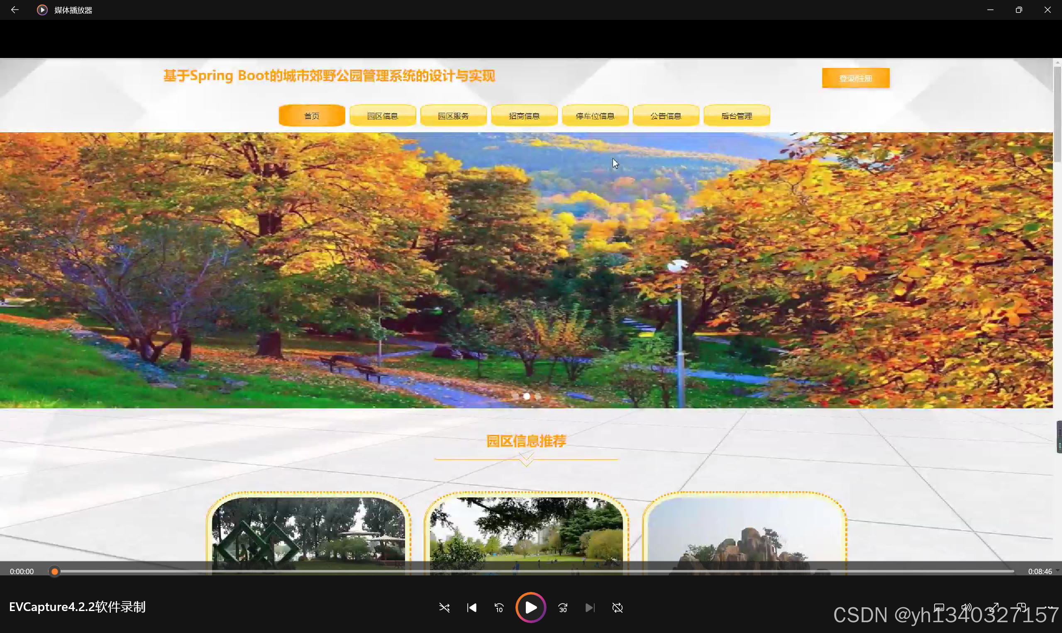This screenshot has height=633, width=1062.
Task: Skip forward 30 seconds
Action: point(563,607)
